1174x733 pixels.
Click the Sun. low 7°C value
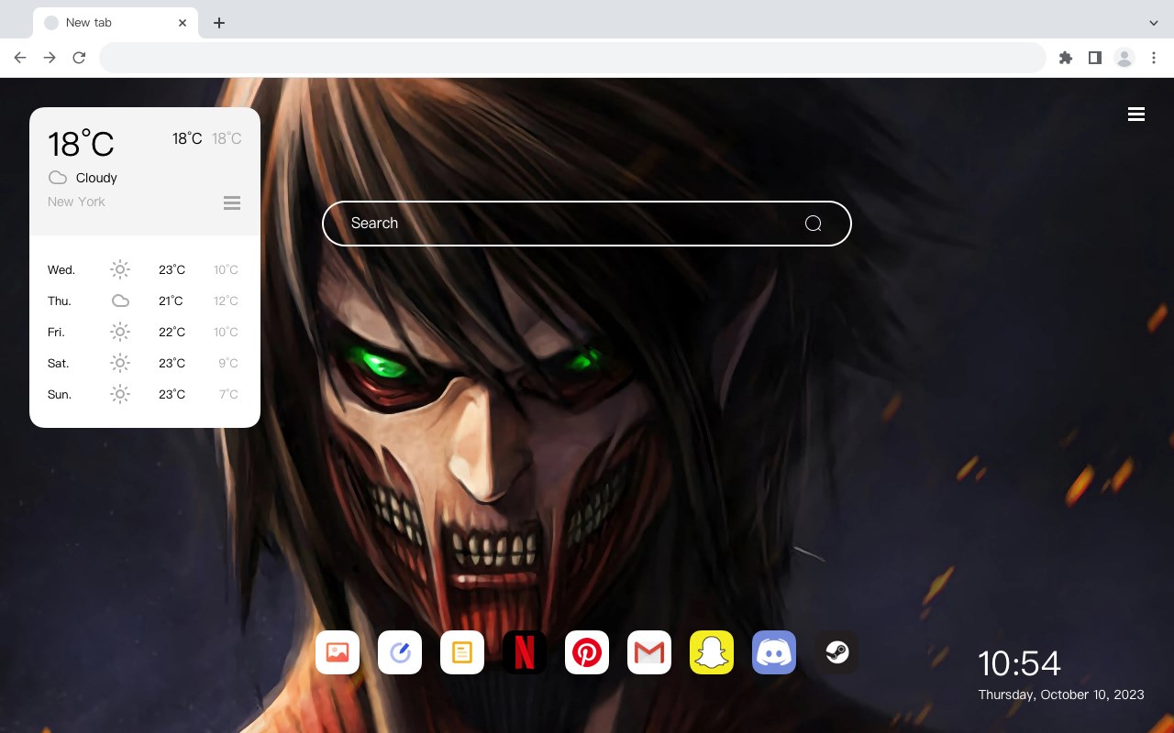tap(228, 394)
